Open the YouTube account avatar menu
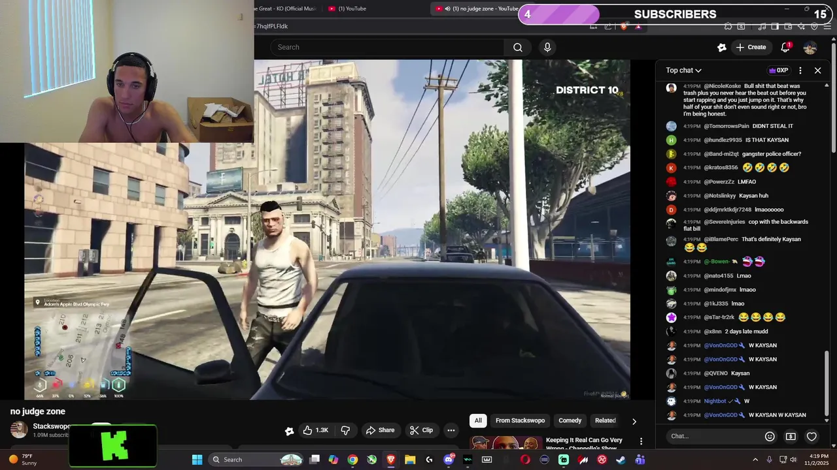Image resolution: width=837 pixels, height=470 pixels. click(x=810, y=47)
